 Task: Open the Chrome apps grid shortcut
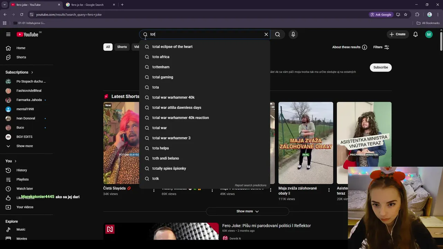(x=4, y=23)
